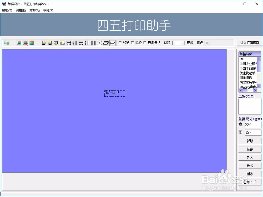Enable the 磁吸 snap checkbox
This screenshot has height=197, width=263.
coord(133,43)
